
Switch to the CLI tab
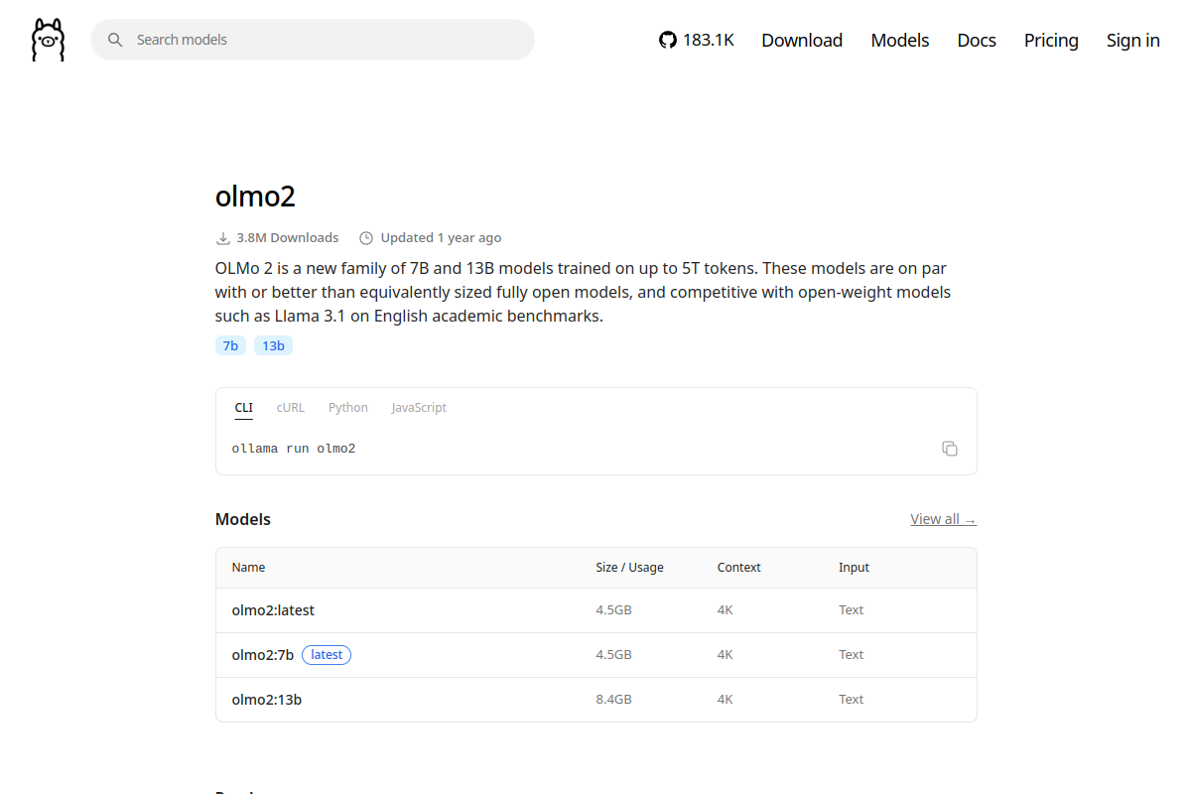pyautogui.click(x=243, y=408)
